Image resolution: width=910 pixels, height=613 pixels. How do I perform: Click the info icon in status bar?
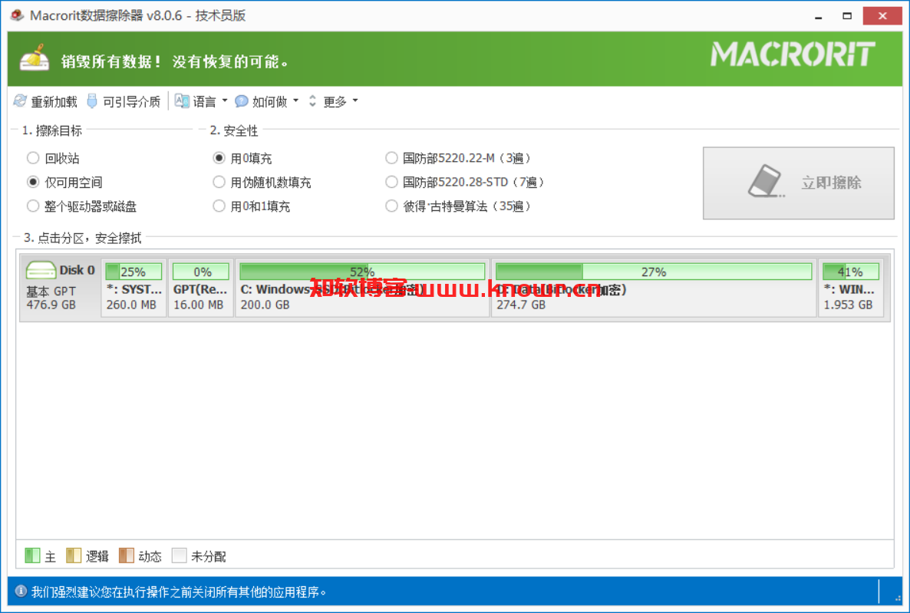21,592
